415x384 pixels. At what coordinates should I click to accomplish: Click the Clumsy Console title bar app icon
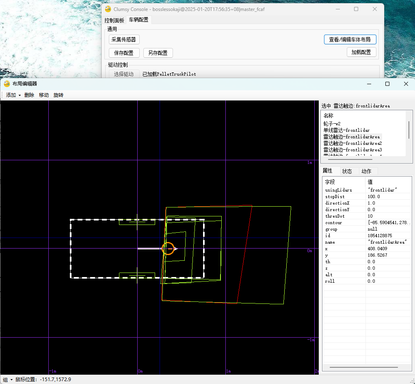[x=108, y=9]
